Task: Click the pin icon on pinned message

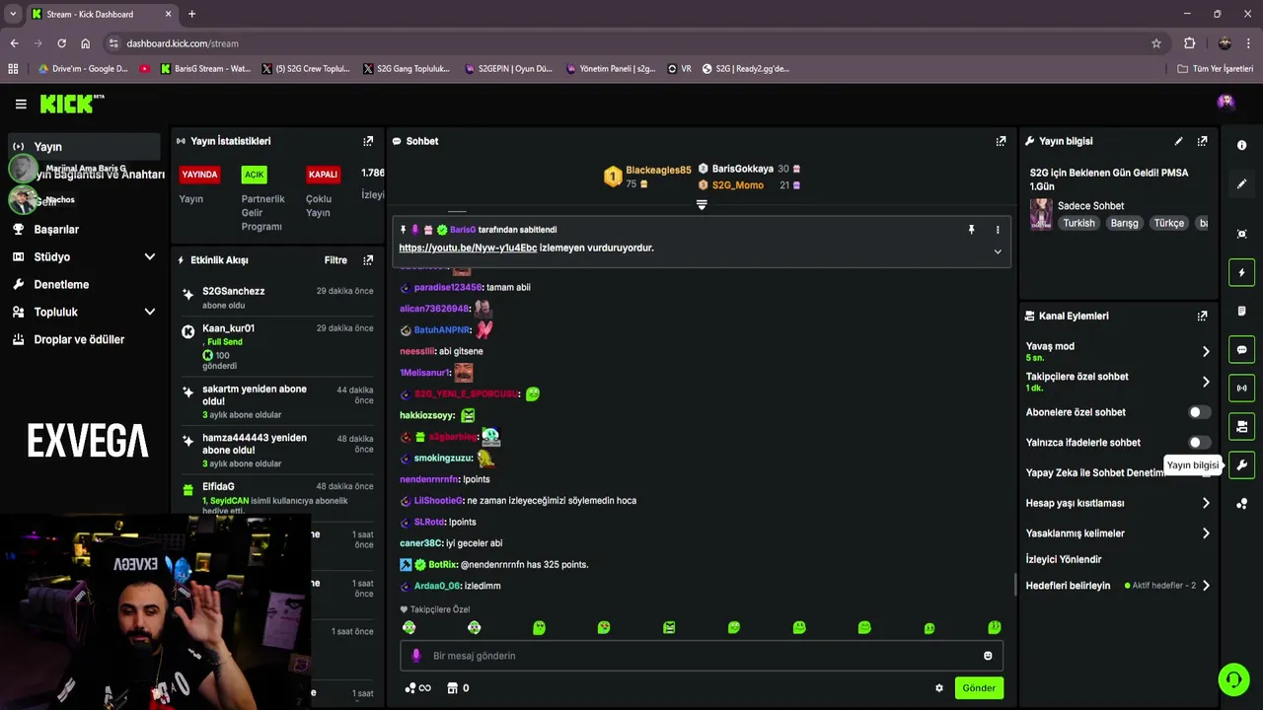Action: [x=971, y=230]
